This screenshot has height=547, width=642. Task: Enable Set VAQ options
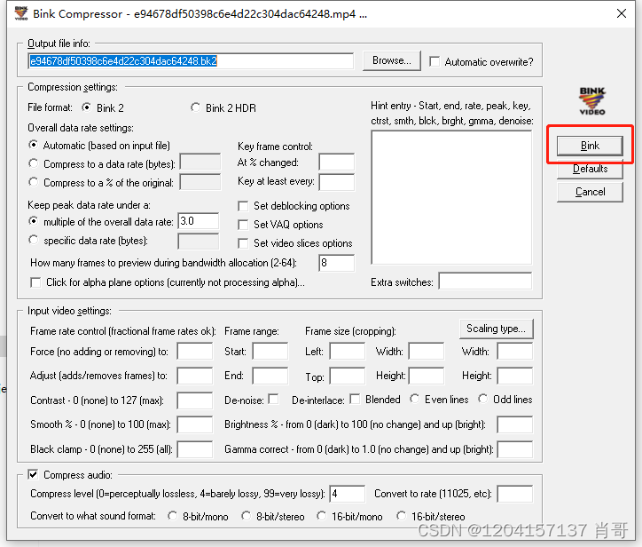pyautogui.click(x=243, y=225)
